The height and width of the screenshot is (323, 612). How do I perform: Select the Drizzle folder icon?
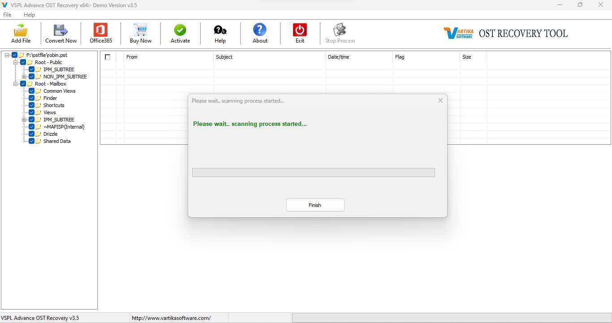coord(38,134)
